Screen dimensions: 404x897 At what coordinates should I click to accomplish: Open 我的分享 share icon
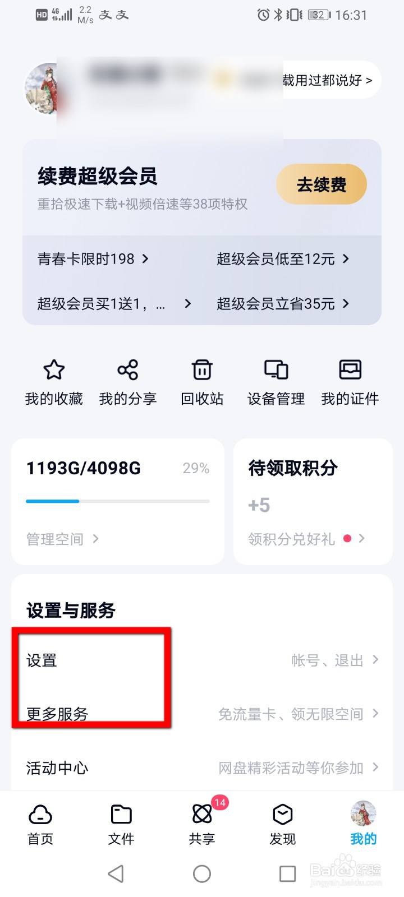pos(128,370)
